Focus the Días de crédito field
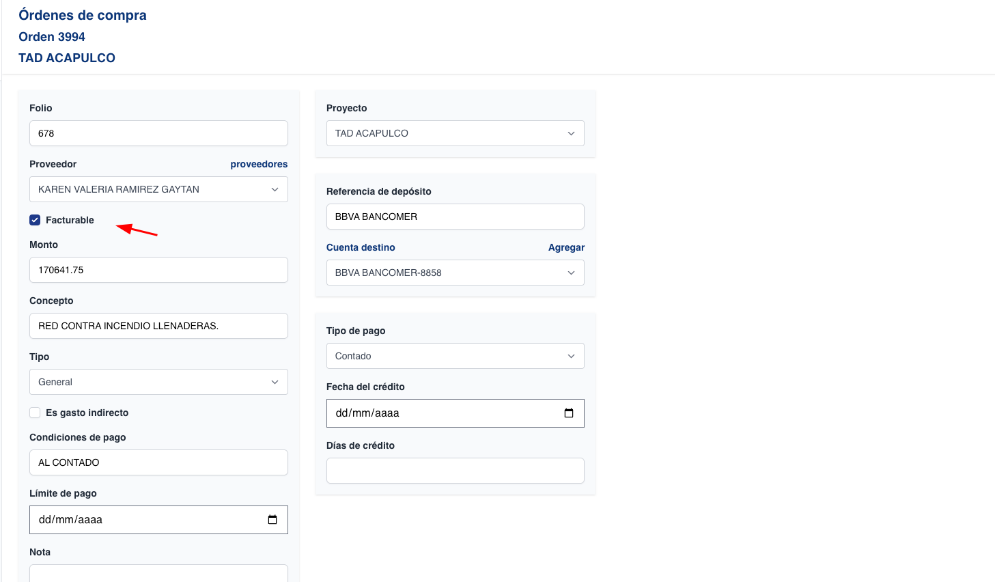This screenshot has width=995, height=582. coord(455,471)
